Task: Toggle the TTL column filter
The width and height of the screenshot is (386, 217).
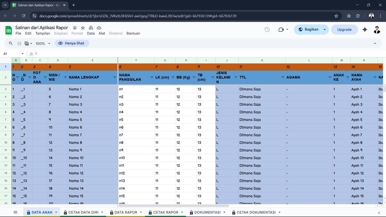Action: [283, 77]
